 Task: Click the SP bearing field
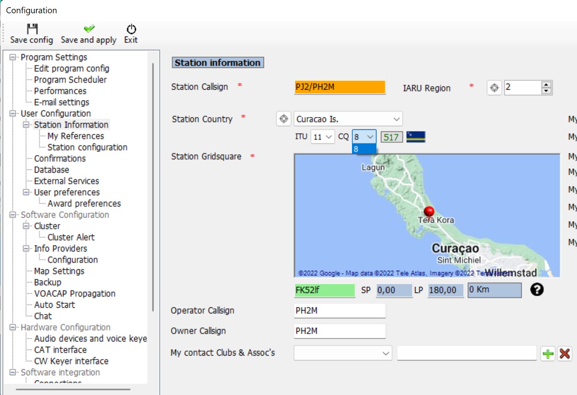click(x=394, y=290)
